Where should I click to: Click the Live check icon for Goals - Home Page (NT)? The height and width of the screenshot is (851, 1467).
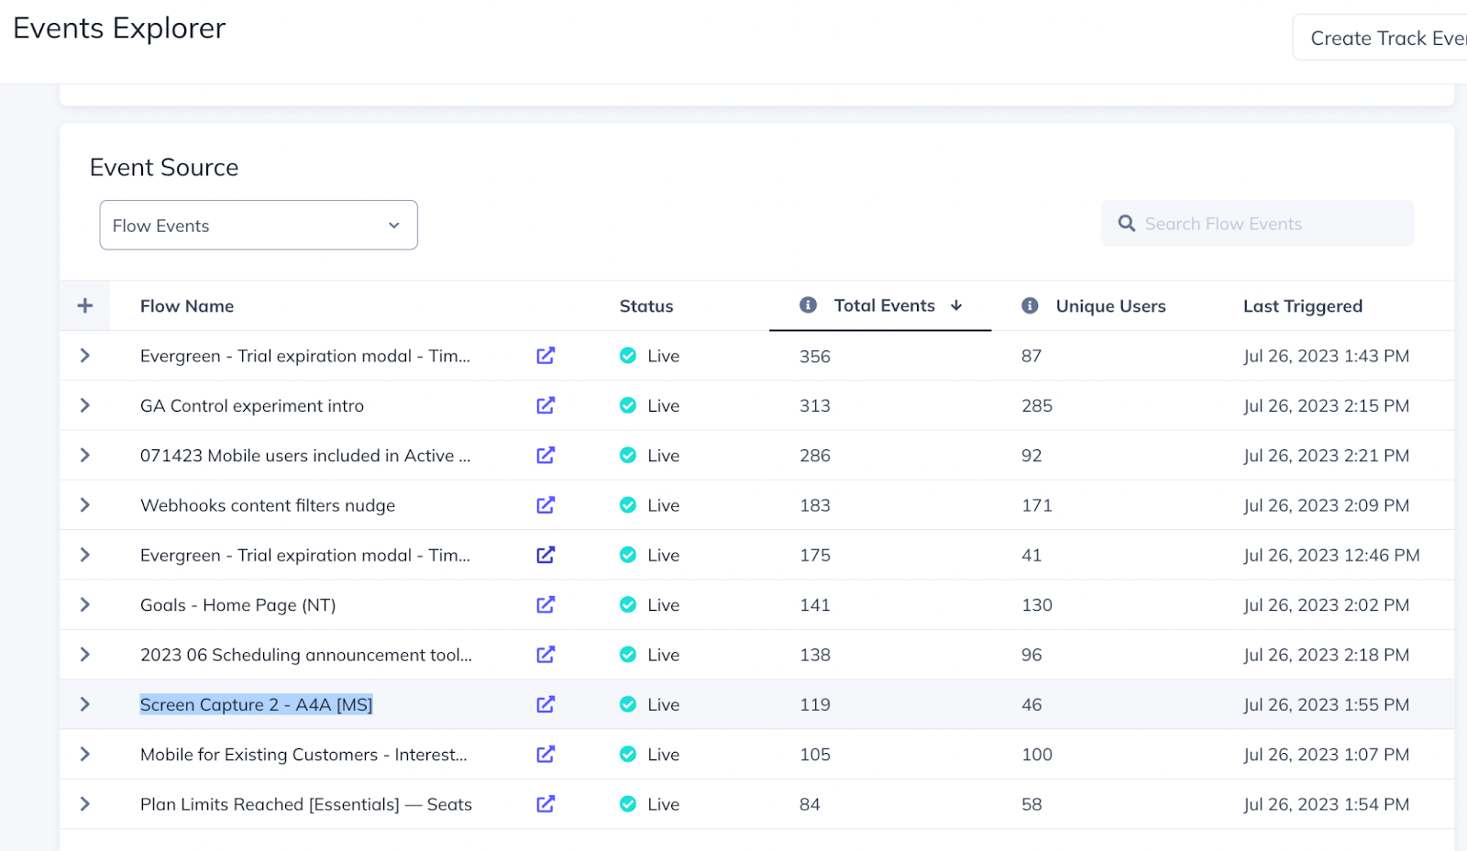(628, 605)
